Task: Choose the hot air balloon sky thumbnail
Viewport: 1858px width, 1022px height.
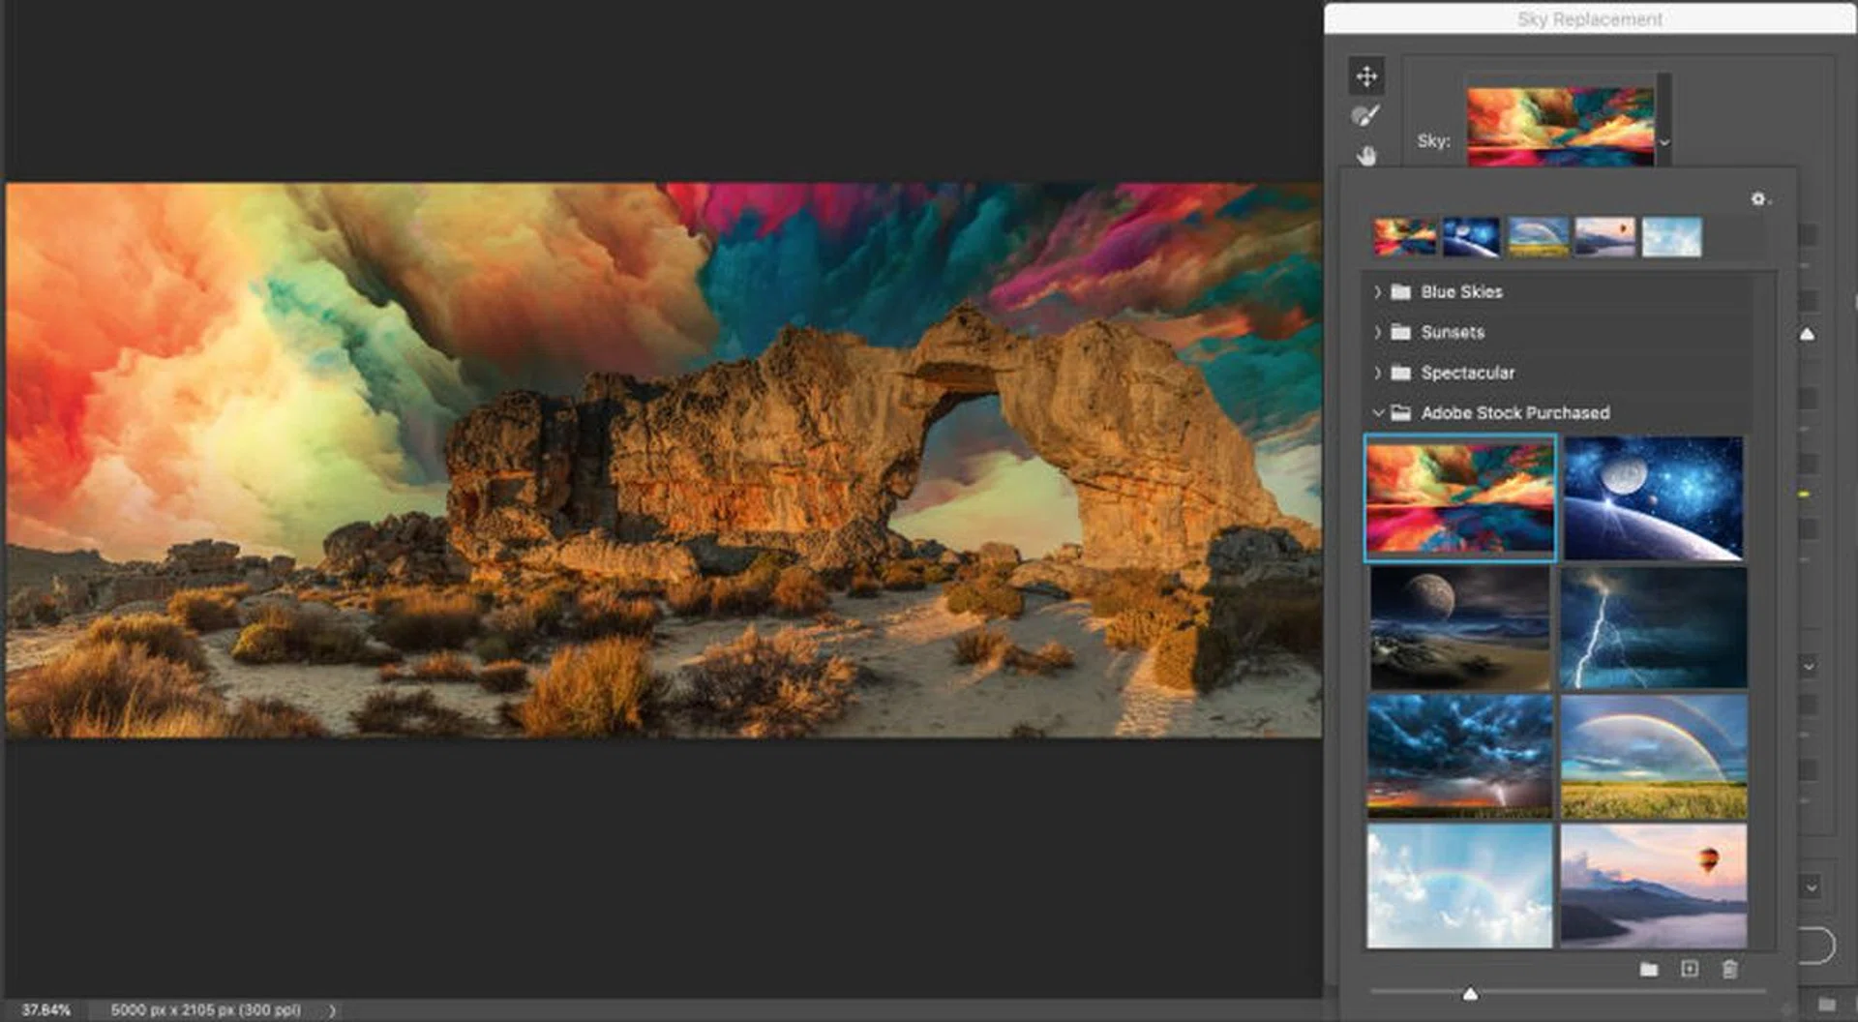Action: [1653, 886]
